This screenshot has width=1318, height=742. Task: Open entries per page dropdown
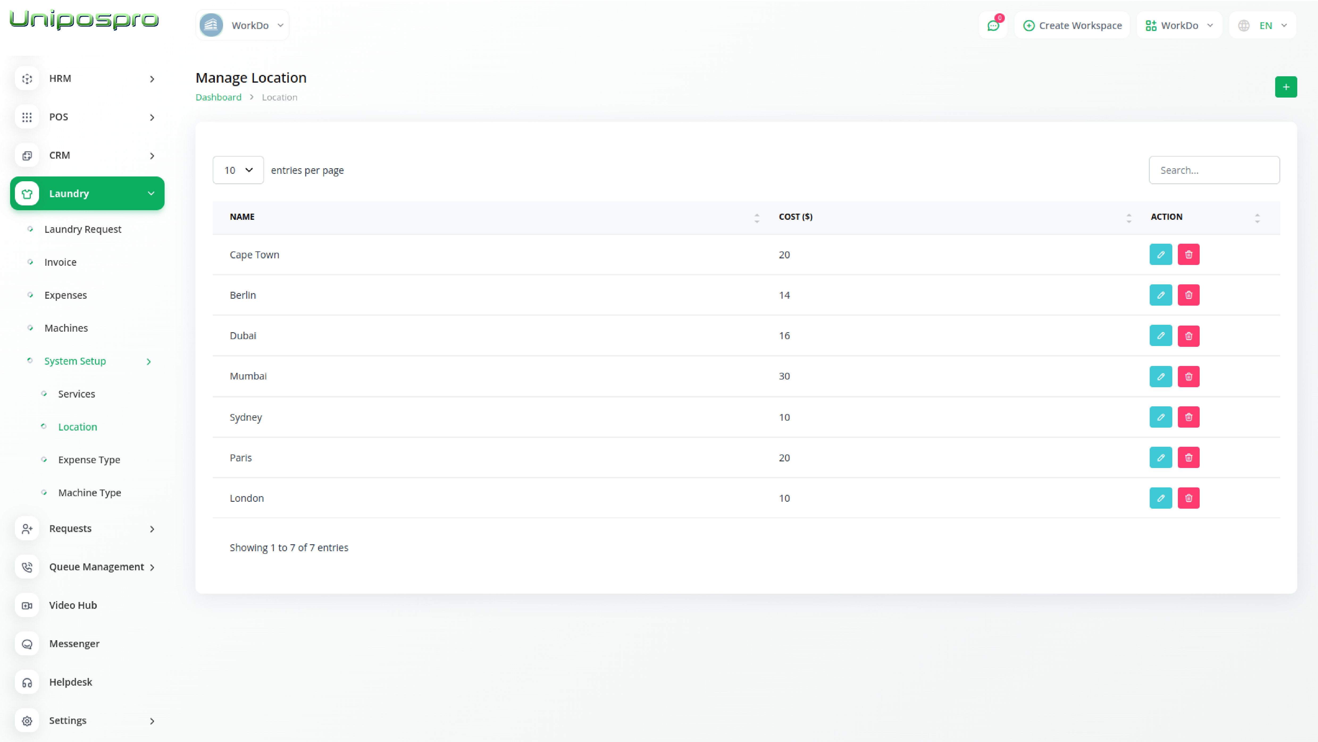(x=238, y=170)
